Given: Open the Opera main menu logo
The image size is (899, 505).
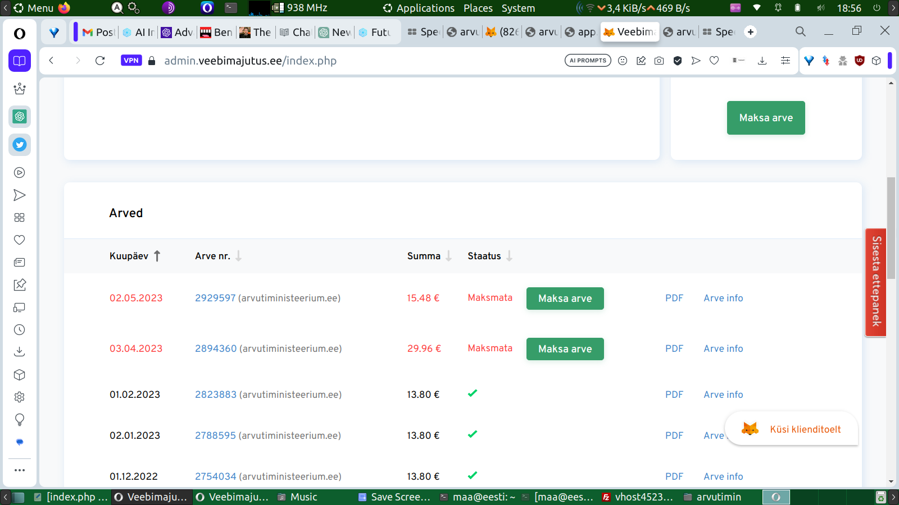Looking at the screenshot, I should click(x=20, y=34).
